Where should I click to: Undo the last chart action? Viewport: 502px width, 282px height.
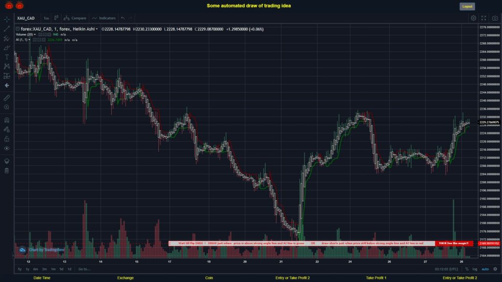(x=123, y=18)
